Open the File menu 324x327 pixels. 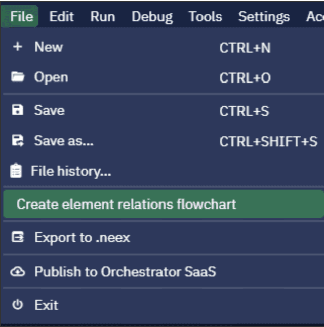click(20, 17)
